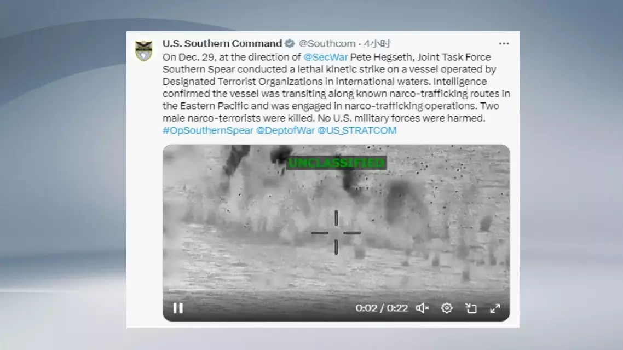Open U.S. Southern Command profile avatar
Screen dimensions: 623x350
point(144,50)
